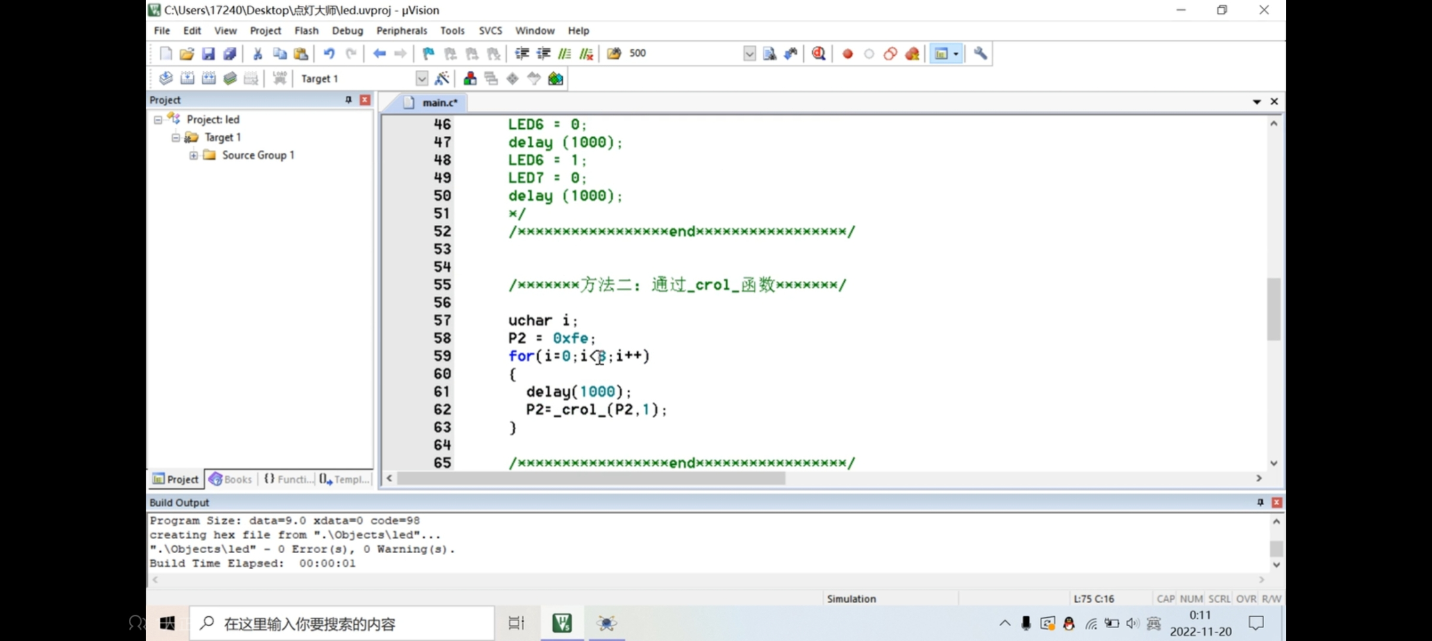Screen dimensions: 1432x641
Task: Click the editor horizontal scrollbar thumb
Action: click(x=591, y=478)
